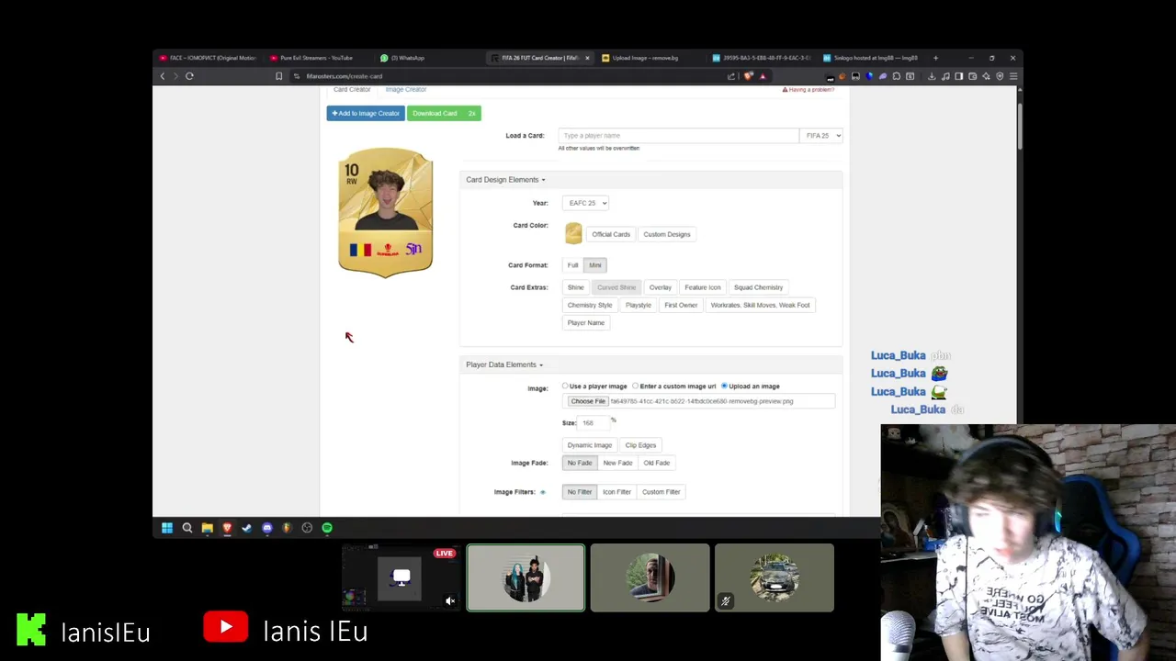Toggle Clip Edges button
1176x661 pixels.
coord(640,445)
